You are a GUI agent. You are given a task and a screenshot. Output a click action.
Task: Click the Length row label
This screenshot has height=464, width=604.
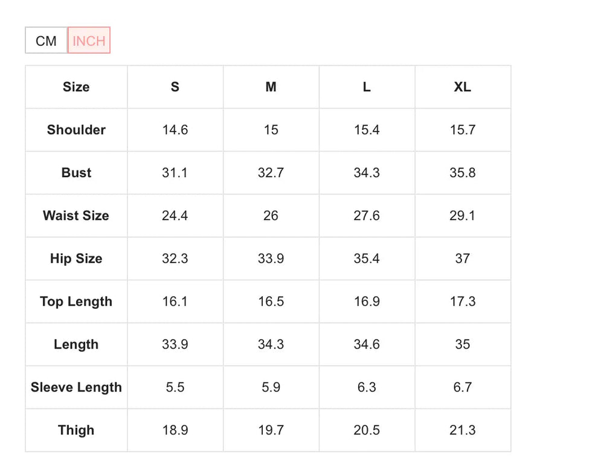75,344
